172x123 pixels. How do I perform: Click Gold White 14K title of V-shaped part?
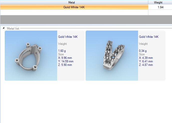(149, 37)
